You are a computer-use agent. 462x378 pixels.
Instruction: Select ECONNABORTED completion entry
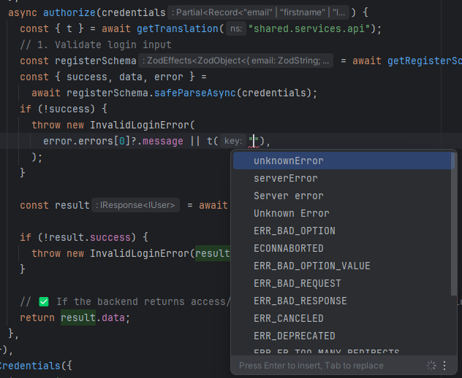point(342,248)
